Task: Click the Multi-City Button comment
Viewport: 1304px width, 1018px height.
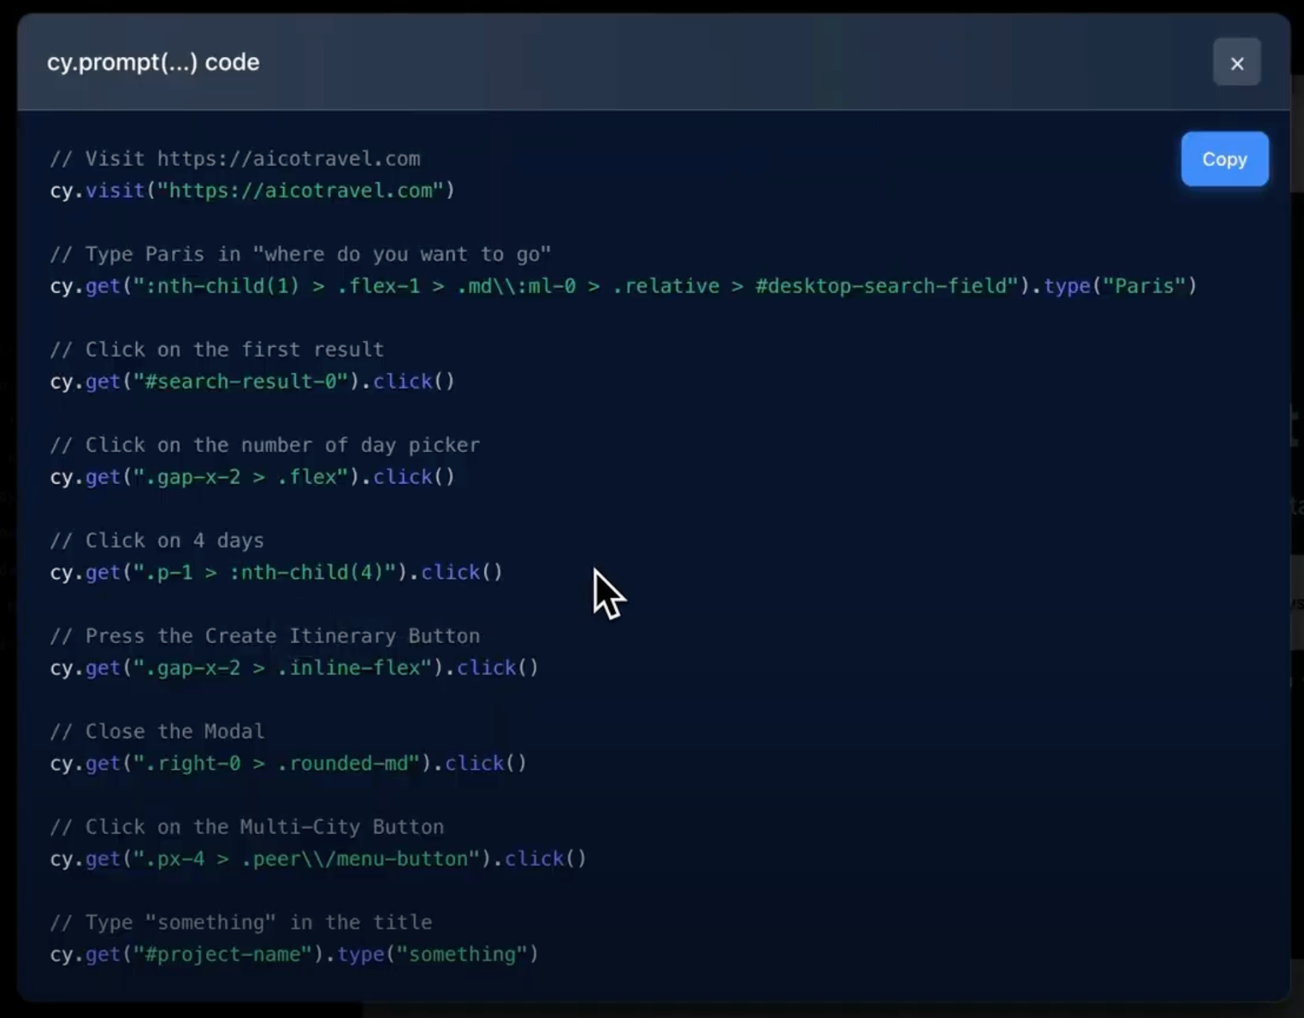Action: pos(247,826)
